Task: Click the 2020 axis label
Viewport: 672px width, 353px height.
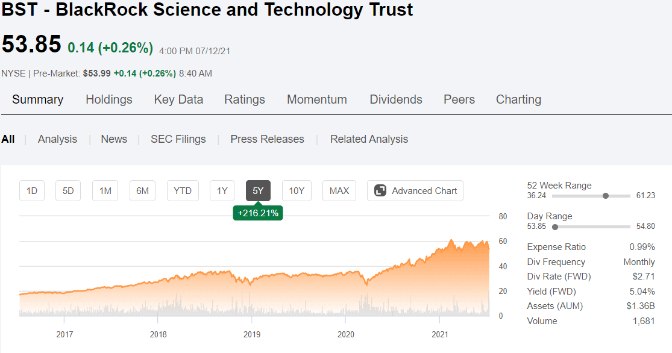Action: click(346, 334)
